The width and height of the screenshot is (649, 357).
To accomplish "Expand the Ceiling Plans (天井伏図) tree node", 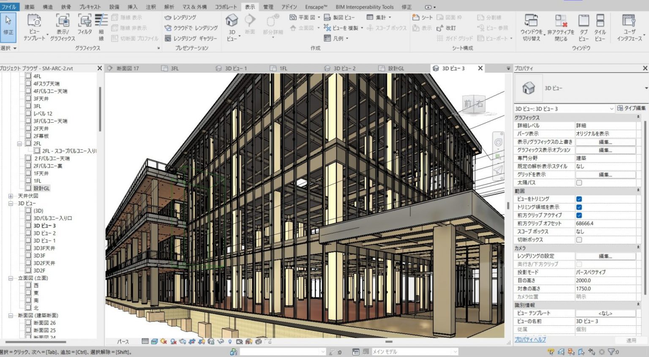I will pos(11,196).
